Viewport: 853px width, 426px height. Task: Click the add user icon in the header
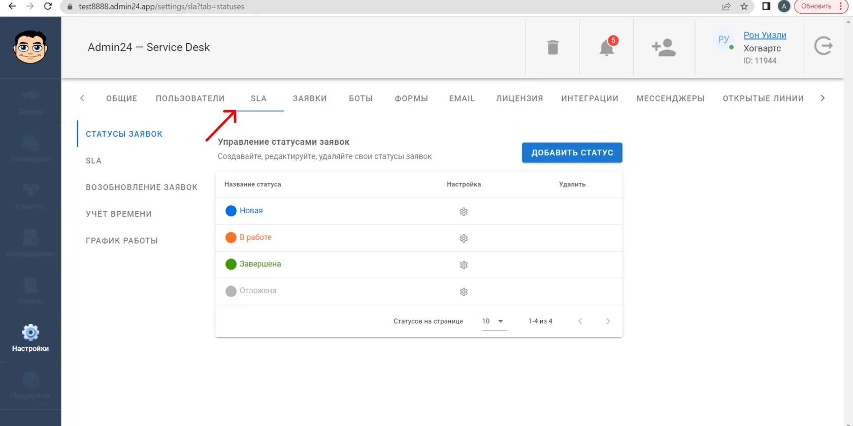tap(664, 47)
